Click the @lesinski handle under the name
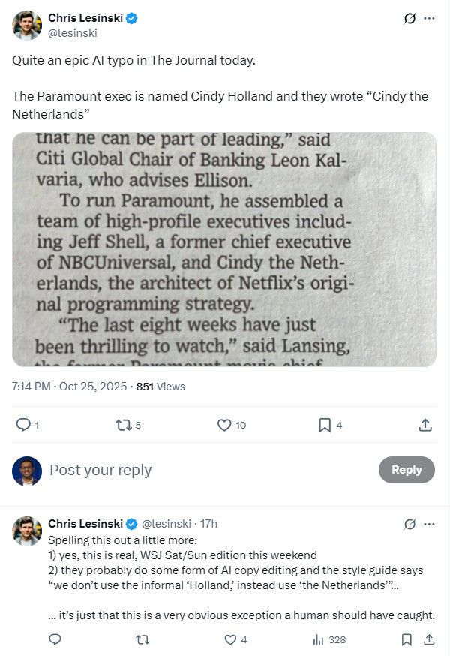This screenshot has width=450, height=656. [x=73, y=32]
